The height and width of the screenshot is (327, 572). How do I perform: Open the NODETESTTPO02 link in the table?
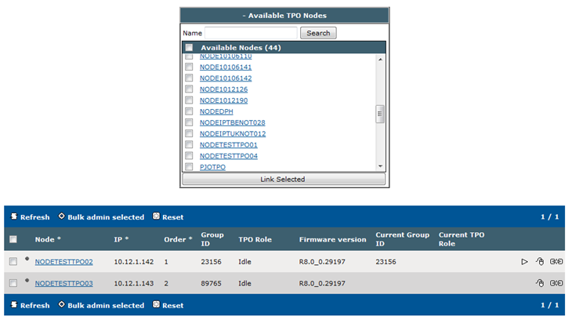click(x=63, y=262)
